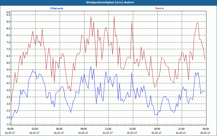
Task: Click the 6,5 y-axis value
Action: click(x=8, y=56)
